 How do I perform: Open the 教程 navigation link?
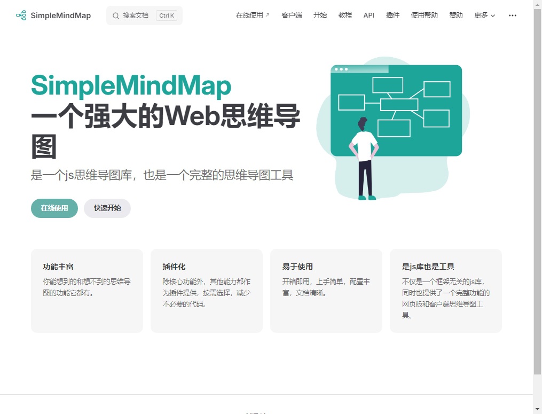pos(345,15)
